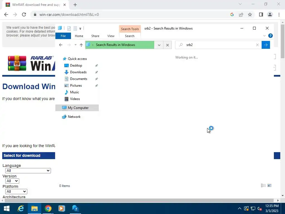Go back in File Explorer
This screenshot has height=214, width=285.
[61, 45]
